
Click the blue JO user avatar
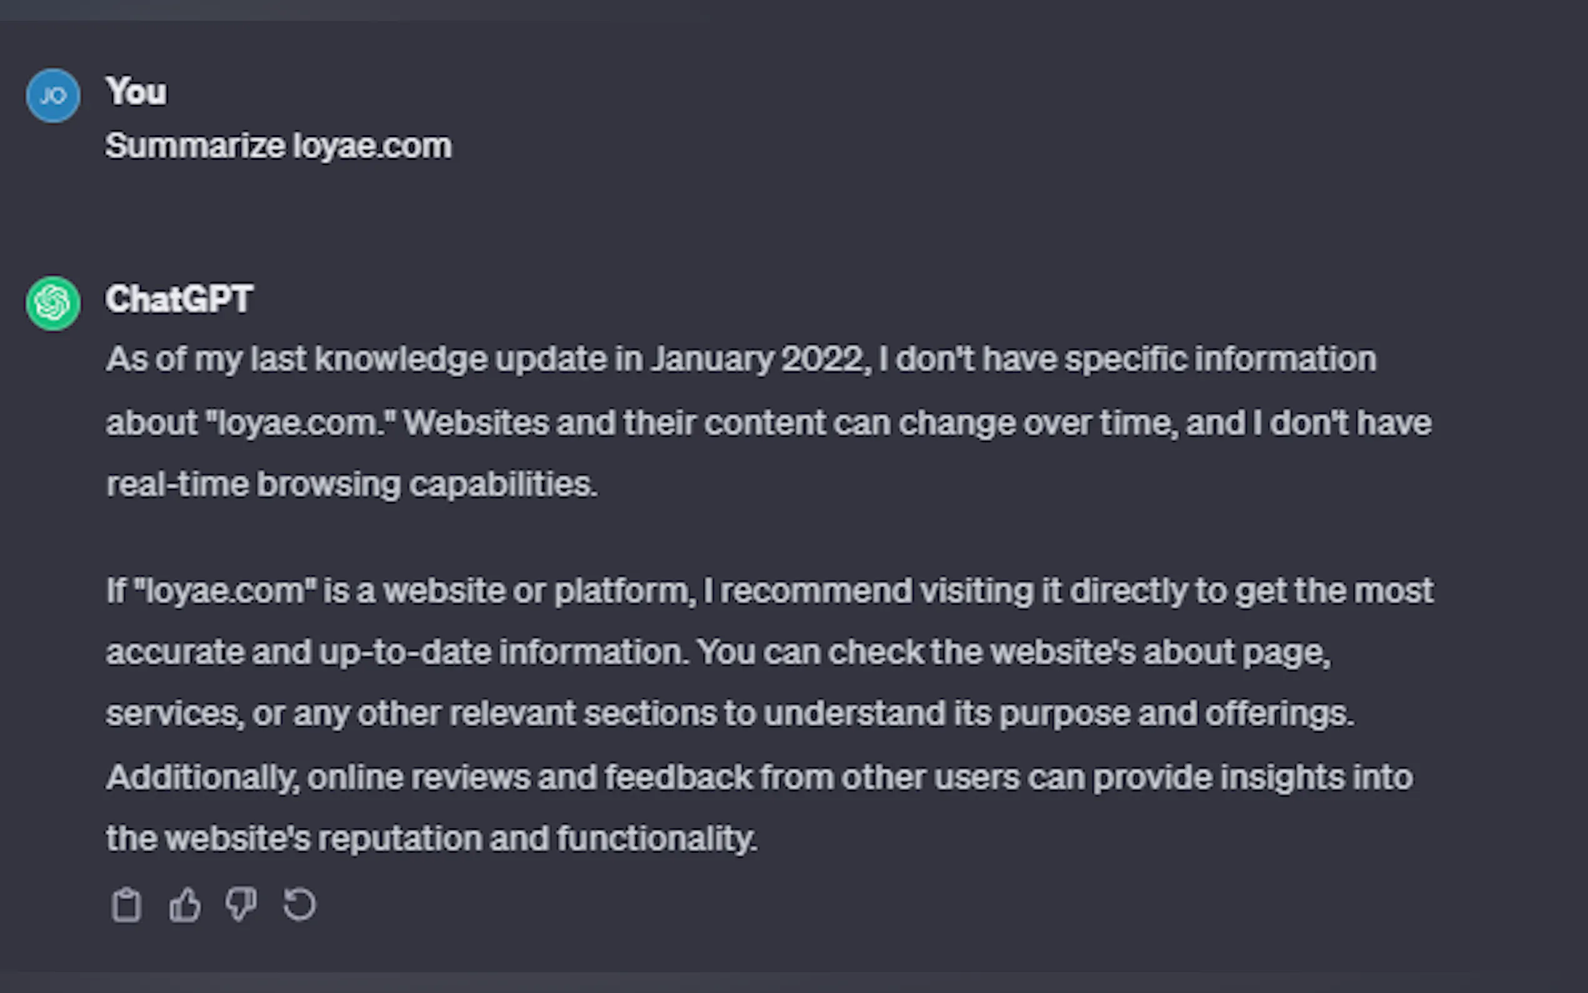click(53, 96)
